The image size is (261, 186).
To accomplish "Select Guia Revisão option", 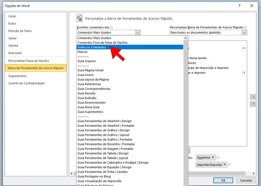I will pos(130,93).
